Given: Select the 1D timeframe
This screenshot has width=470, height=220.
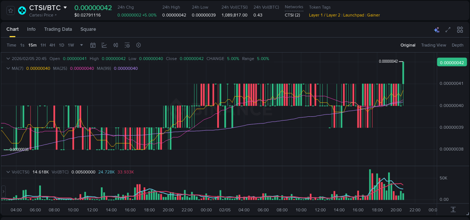Looking at the screenshot, I should [x=61, y=45].
